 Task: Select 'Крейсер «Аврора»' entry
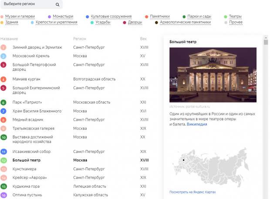pos(30,178)
